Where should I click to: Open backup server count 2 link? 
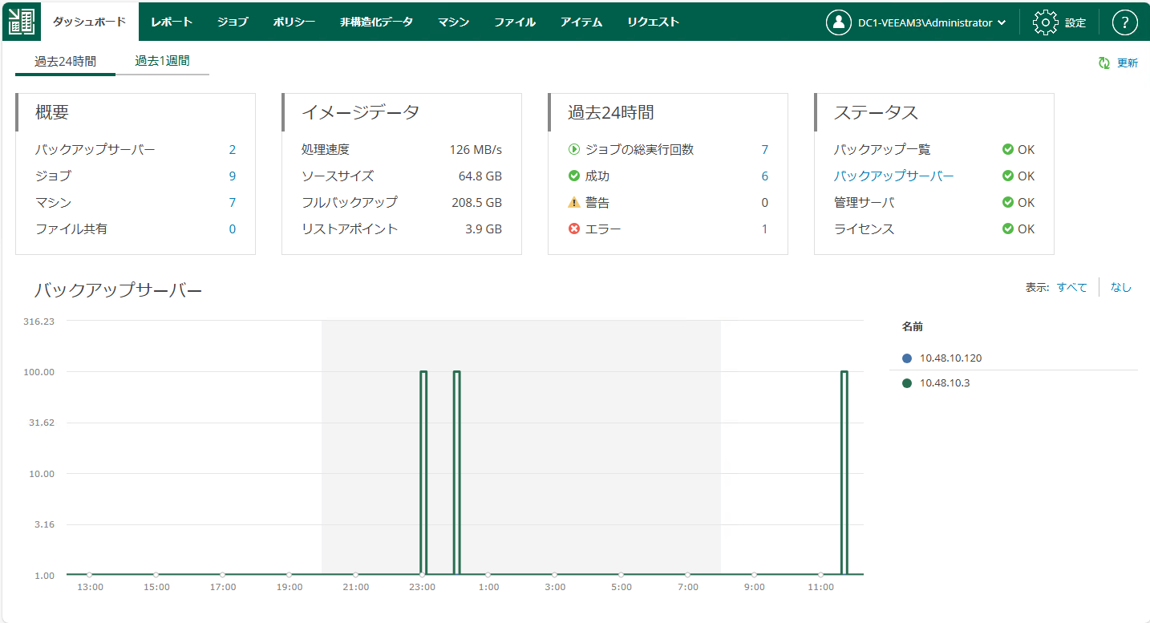tap(233, 149)
